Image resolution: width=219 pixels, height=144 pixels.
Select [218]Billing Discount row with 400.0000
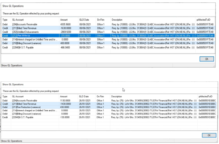108,43
